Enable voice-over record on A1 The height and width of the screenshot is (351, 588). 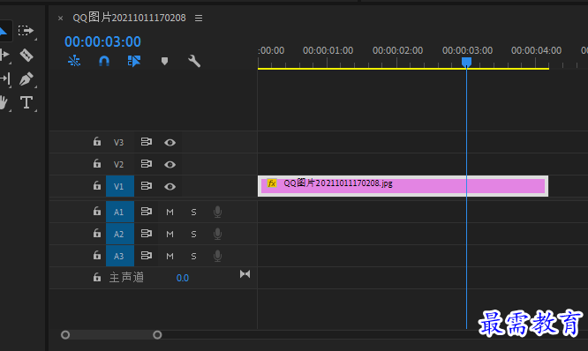(217, 212)
